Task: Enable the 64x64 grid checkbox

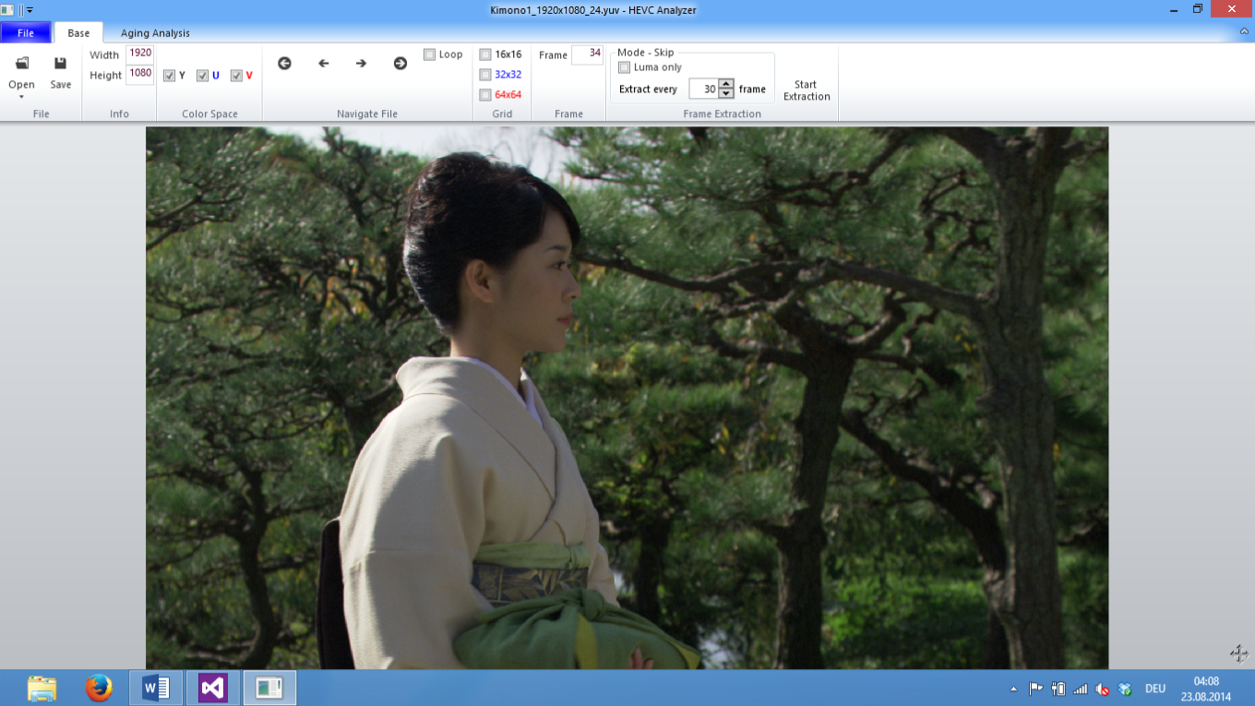Action: 485,95
